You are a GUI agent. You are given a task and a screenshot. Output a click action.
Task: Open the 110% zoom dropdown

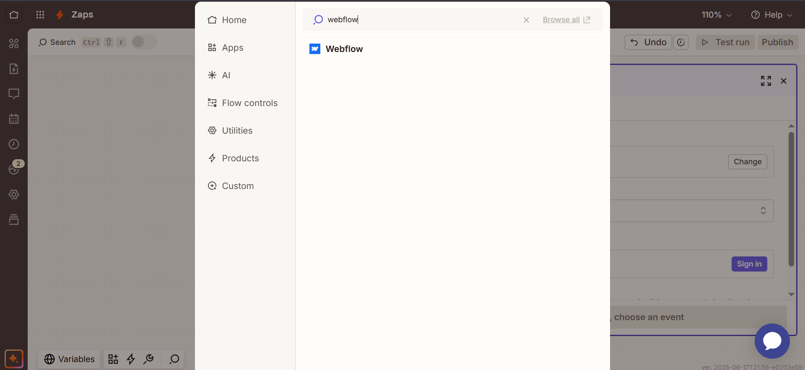(x=717, y=15)
